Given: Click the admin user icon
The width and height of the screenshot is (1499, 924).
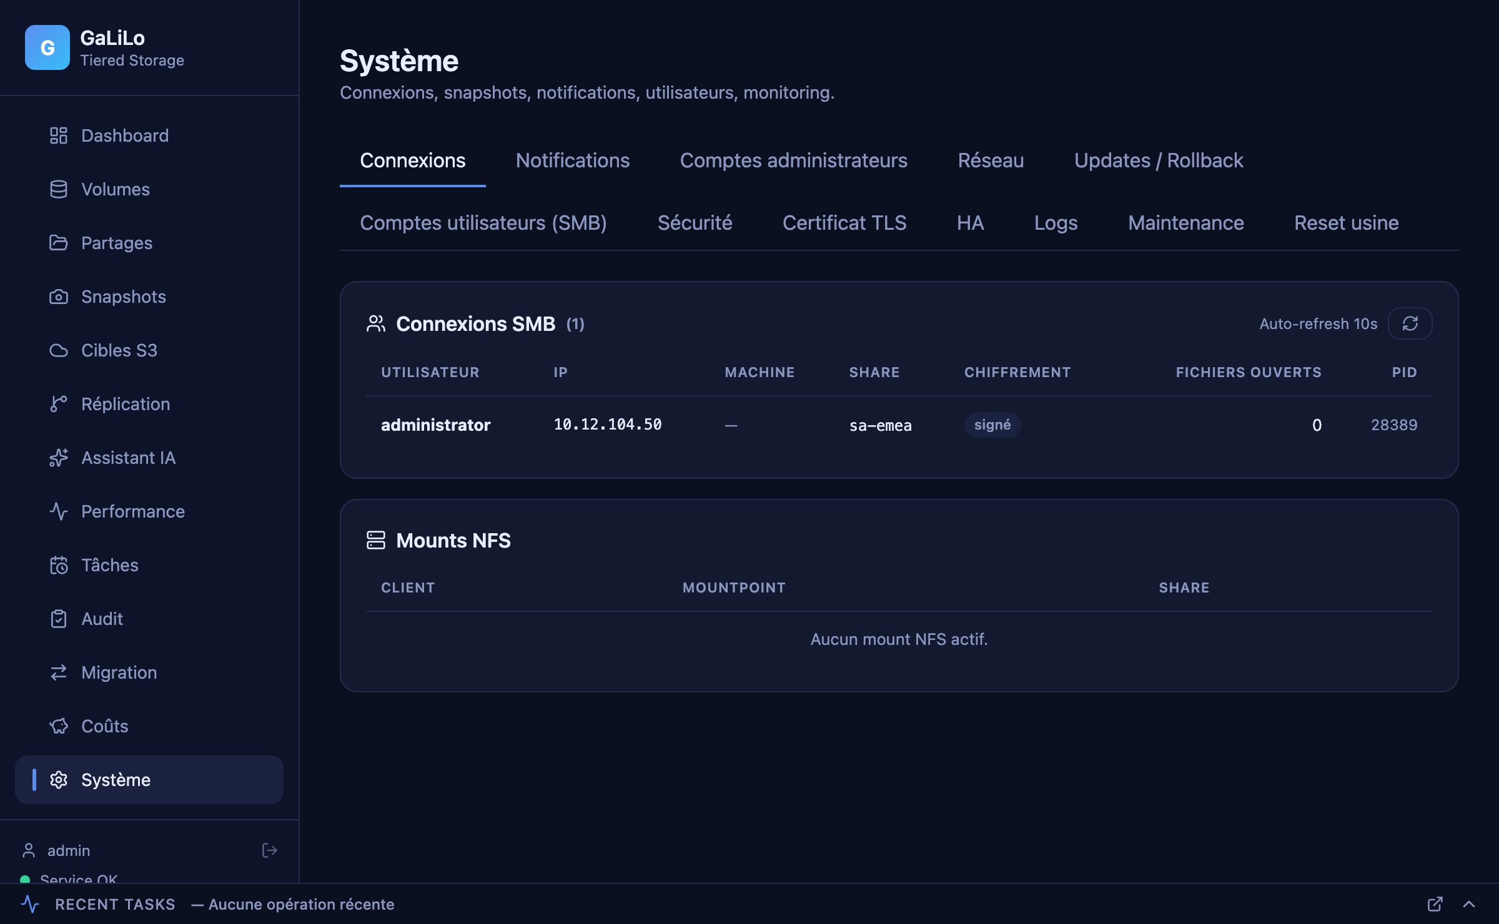Looking at the screenshot, I should coord(29,850).
